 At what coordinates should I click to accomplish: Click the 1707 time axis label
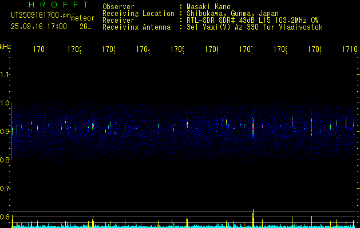pyautogui.click(x=246, y=49)
